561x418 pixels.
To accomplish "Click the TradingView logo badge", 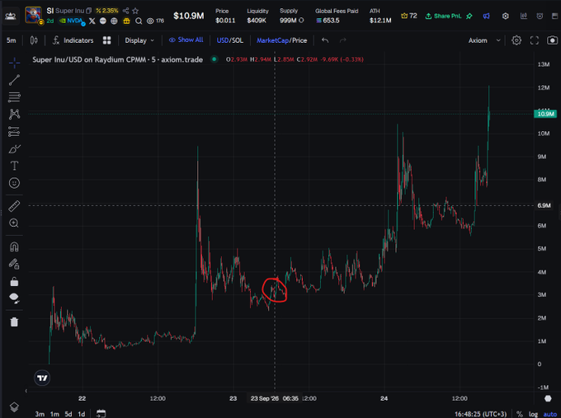I will [42, 378].
